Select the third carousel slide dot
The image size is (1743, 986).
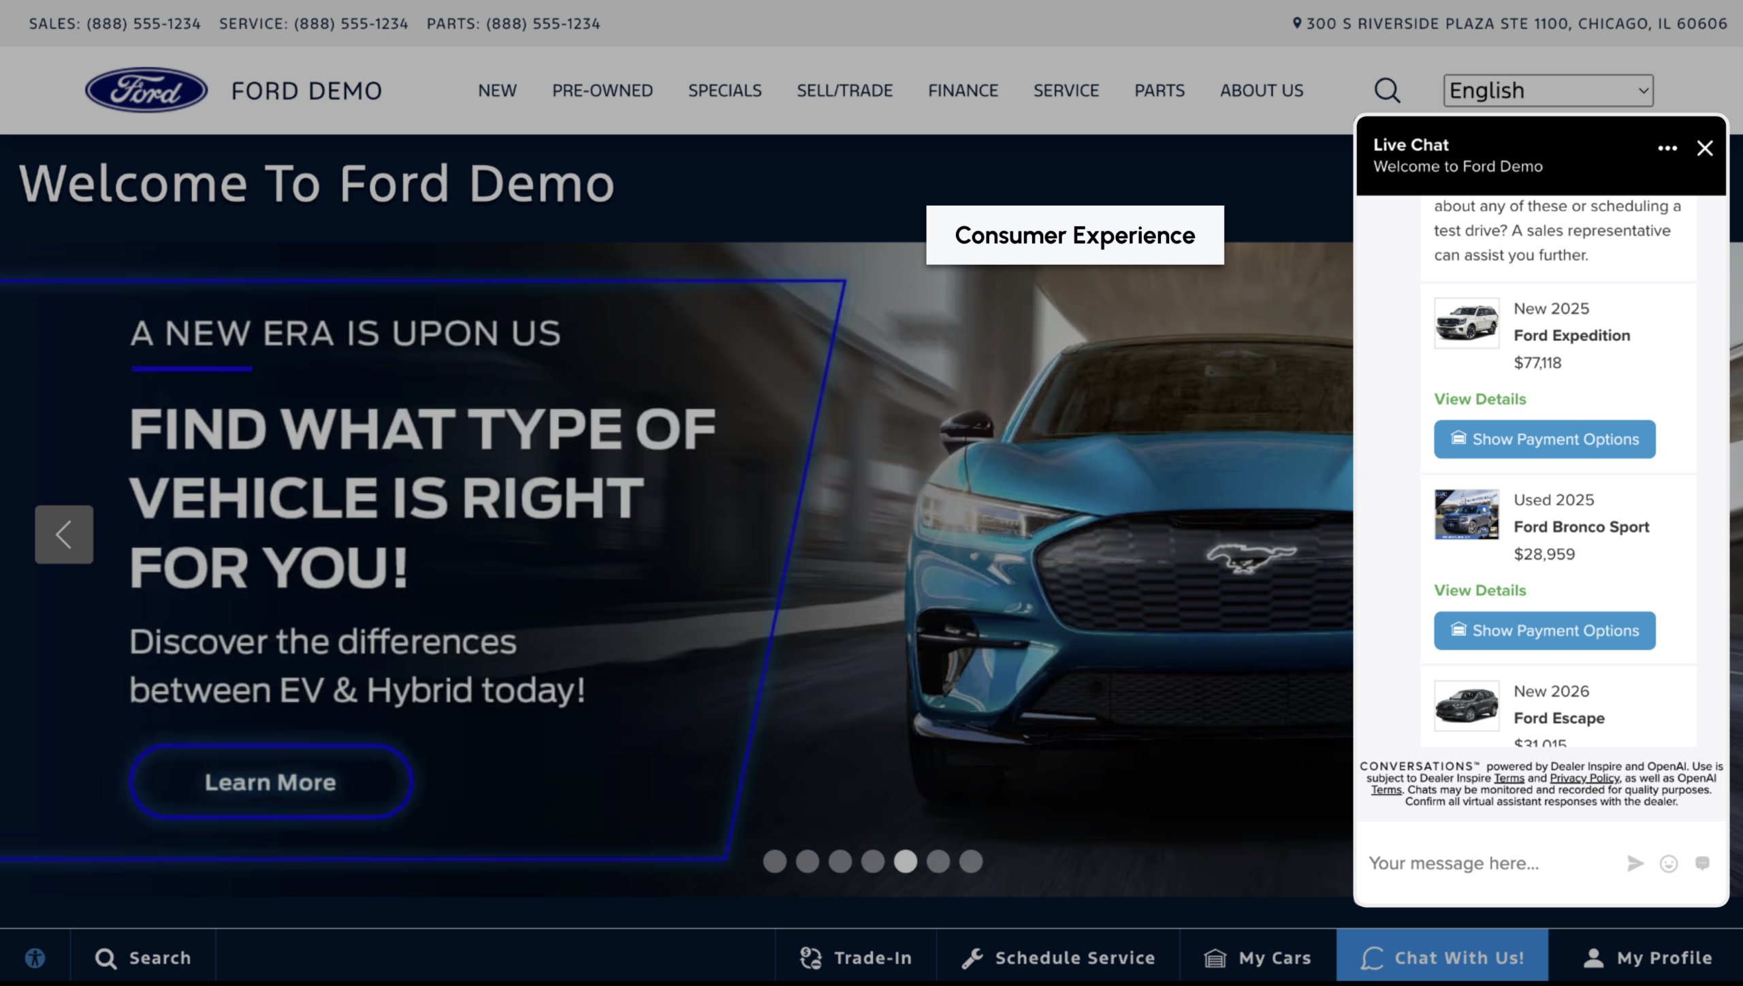coord(840,861)
